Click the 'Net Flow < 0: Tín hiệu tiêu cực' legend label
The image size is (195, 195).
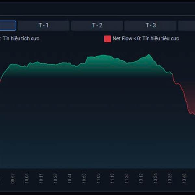pos(146,39)
